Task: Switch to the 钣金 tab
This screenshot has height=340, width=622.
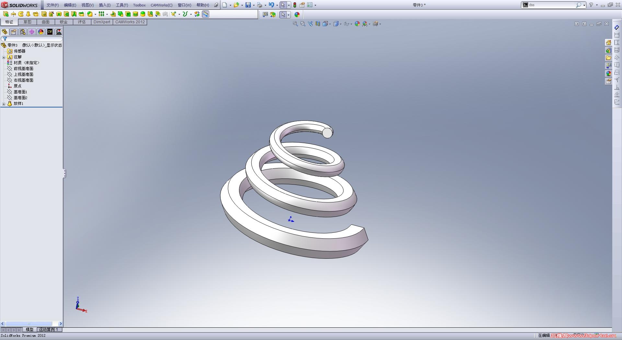Action: click(x=63, y=22)
